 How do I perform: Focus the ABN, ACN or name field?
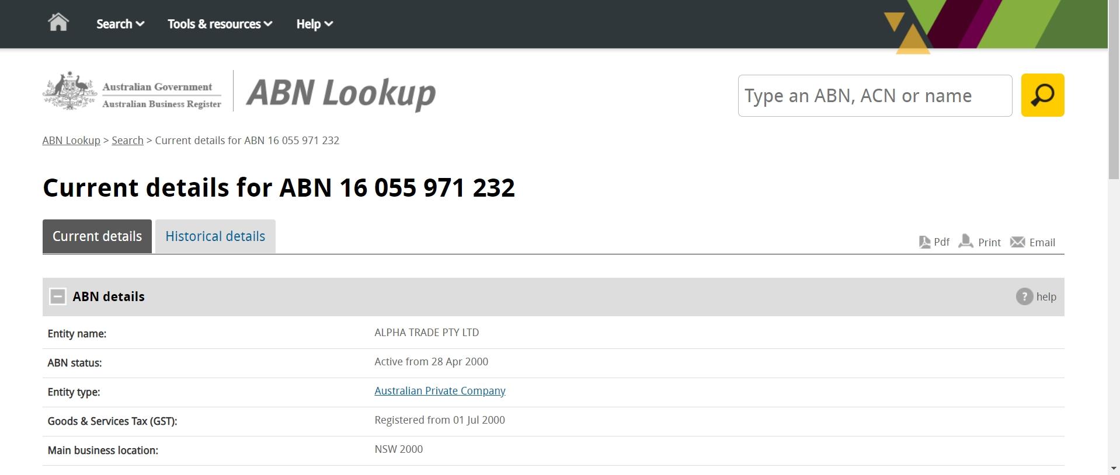(875, 96)
